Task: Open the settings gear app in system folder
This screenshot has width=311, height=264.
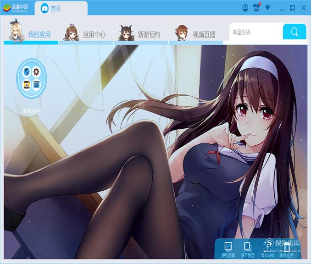Action: tap(36, 71)
